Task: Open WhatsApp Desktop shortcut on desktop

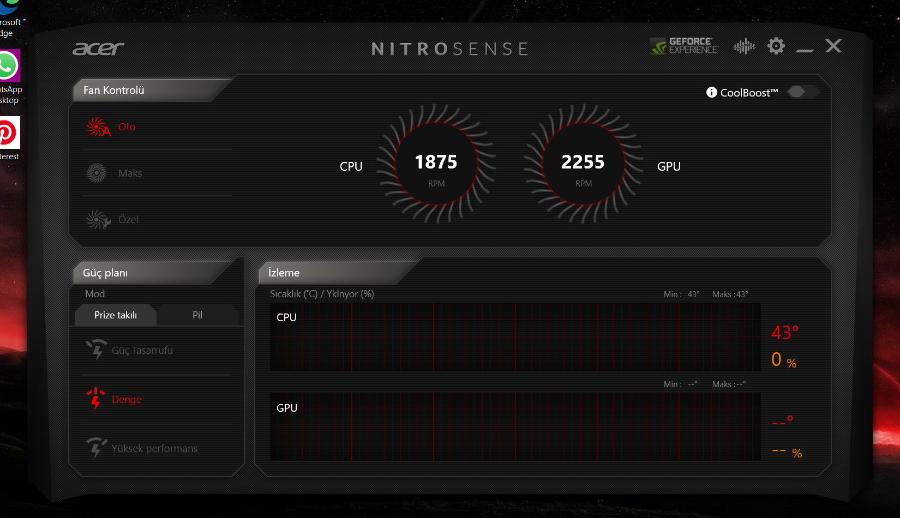Action: pos(9,67)
